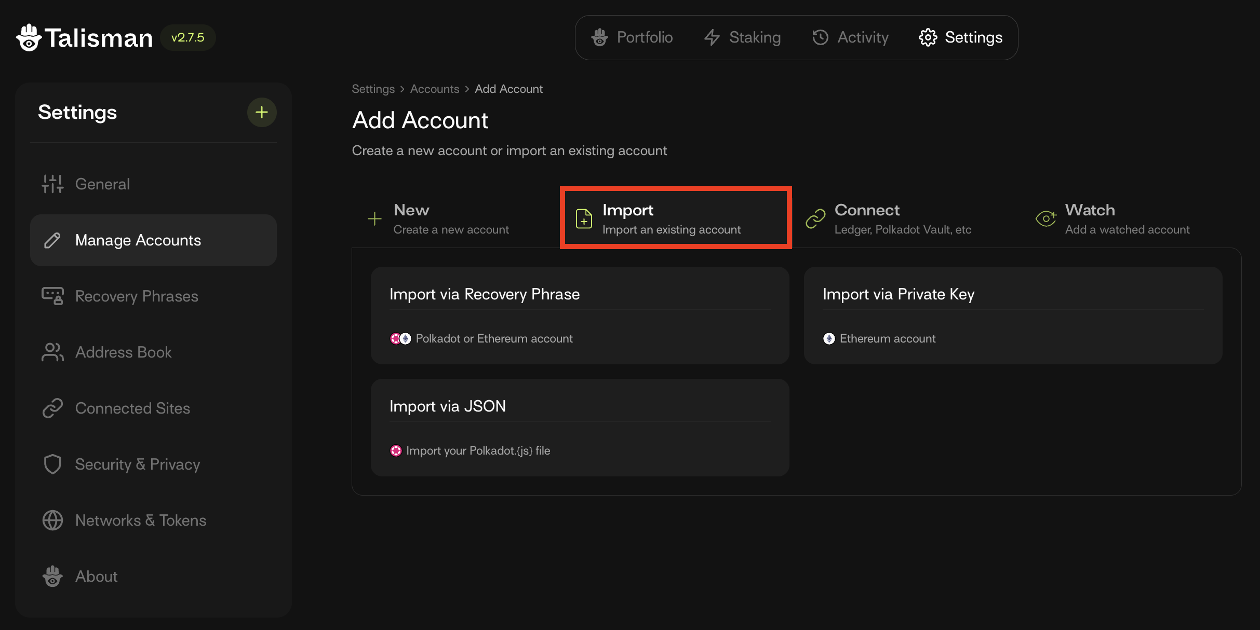Switch to the Portfolio tab

[x=632, y=37]
